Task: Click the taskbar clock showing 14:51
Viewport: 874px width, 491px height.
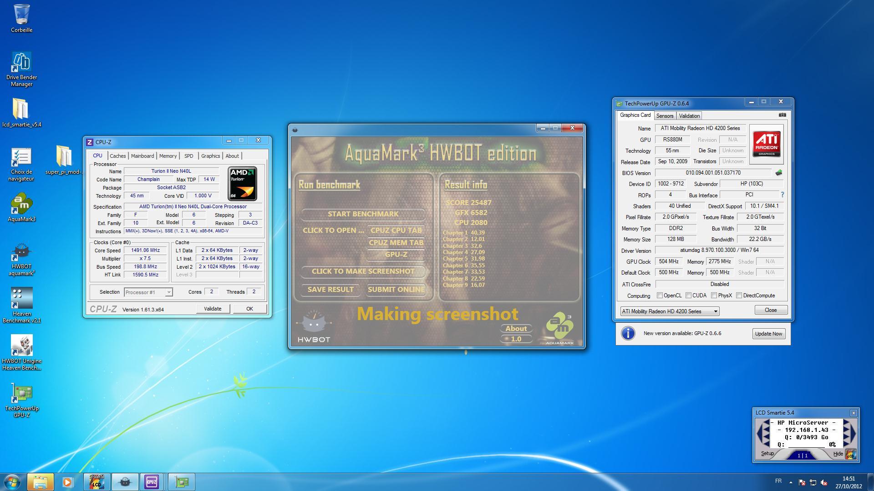Action: coord(849,482)
